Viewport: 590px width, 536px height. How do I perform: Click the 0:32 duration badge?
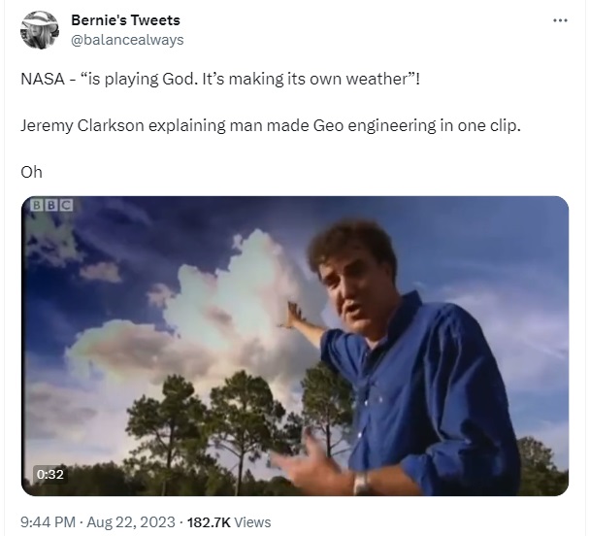tap(50, 474)
